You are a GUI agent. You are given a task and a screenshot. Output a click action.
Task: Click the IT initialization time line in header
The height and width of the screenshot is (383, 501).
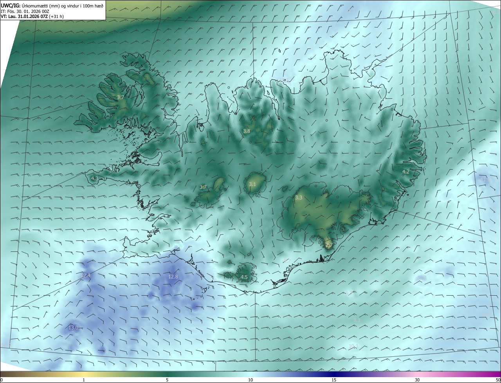pos(25,11)
